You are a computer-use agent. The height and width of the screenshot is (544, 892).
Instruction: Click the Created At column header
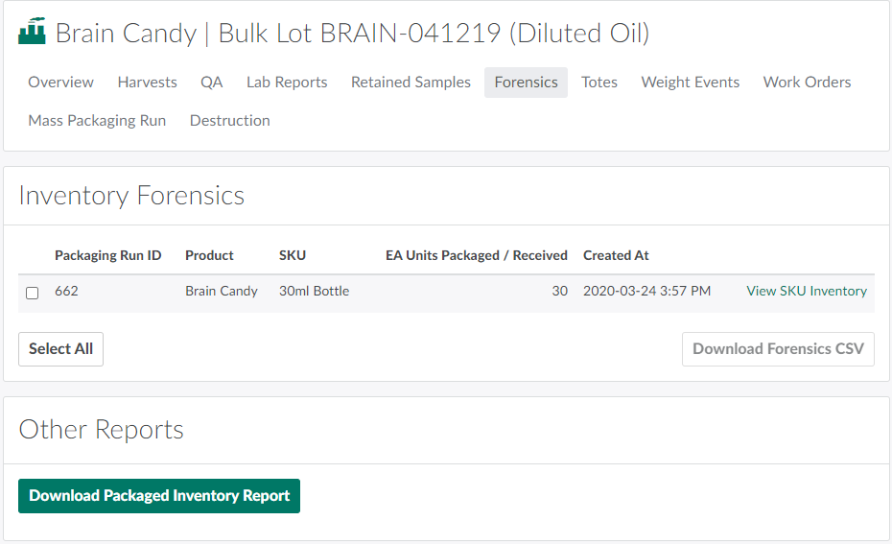[x=616, y=255]
